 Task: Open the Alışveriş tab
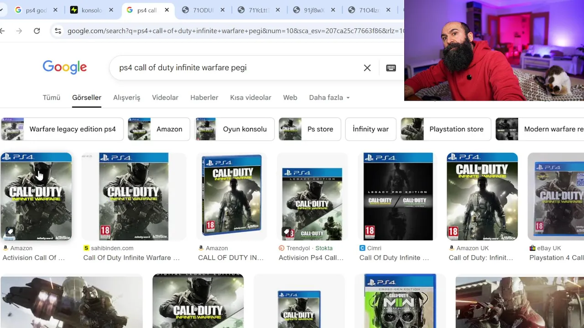(127, 97)
